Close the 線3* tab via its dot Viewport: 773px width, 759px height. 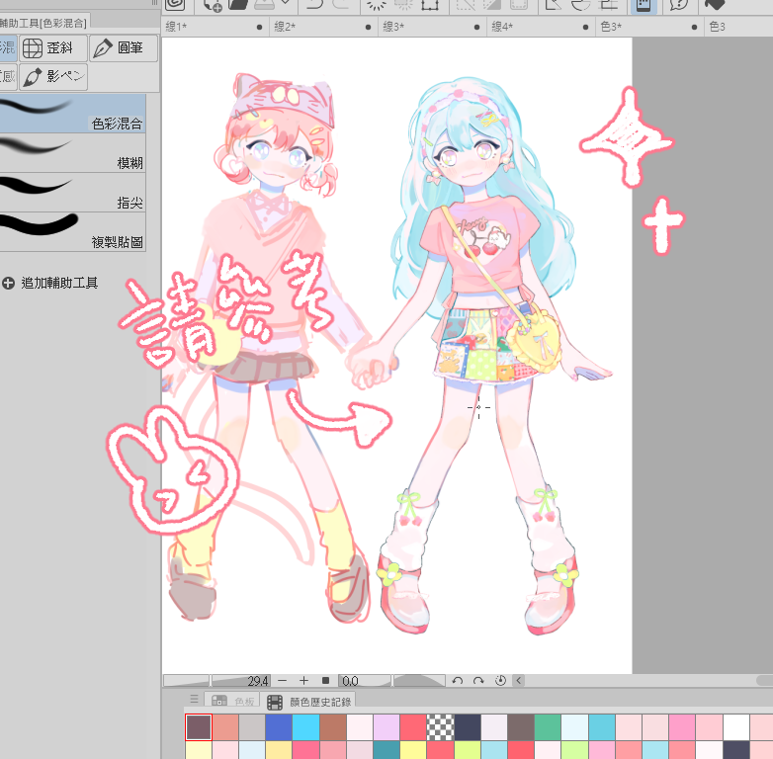tap(476, 27)
